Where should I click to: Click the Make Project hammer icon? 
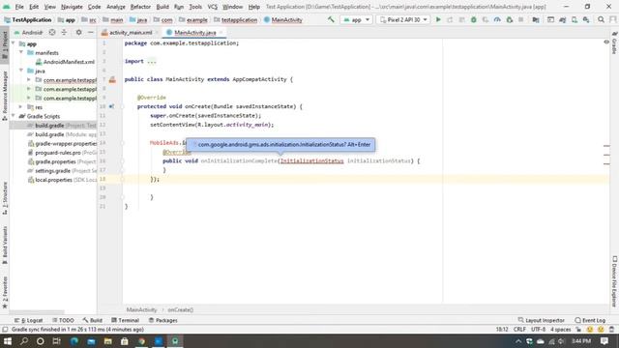(x=331, y=19)
